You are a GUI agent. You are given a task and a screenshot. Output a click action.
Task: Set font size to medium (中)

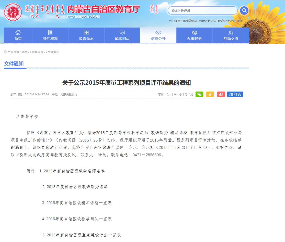[x=175, y=95]
